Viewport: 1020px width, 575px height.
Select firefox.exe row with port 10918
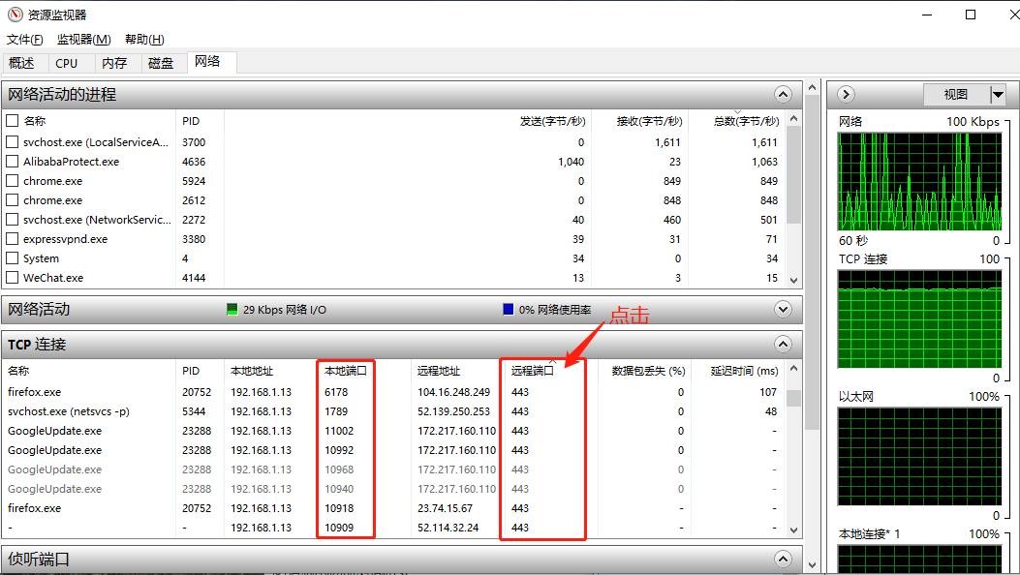point(393,508)
